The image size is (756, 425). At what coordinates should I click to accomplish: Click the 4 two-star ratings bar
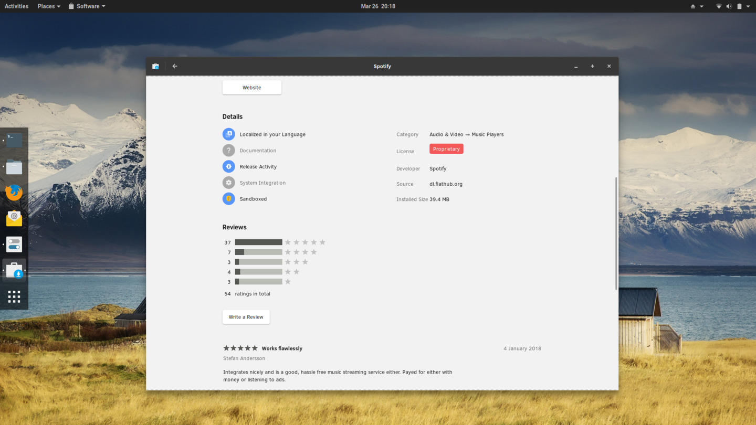point(258,272)
